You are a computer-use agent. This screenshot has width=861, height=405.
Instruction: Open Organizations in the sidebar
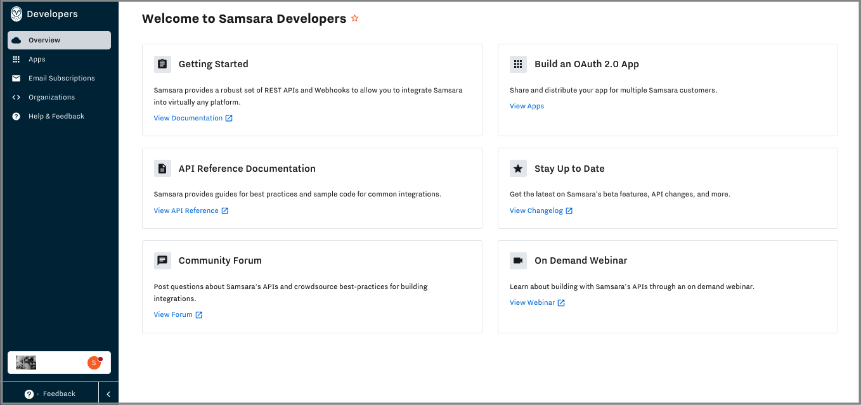[x=59, y=97]
